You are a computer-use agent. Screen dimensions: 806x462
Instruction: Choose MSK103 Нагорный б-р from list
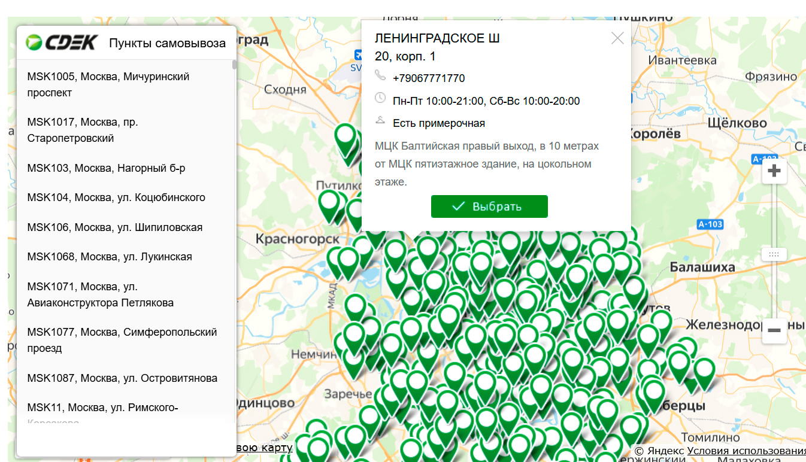106,168
